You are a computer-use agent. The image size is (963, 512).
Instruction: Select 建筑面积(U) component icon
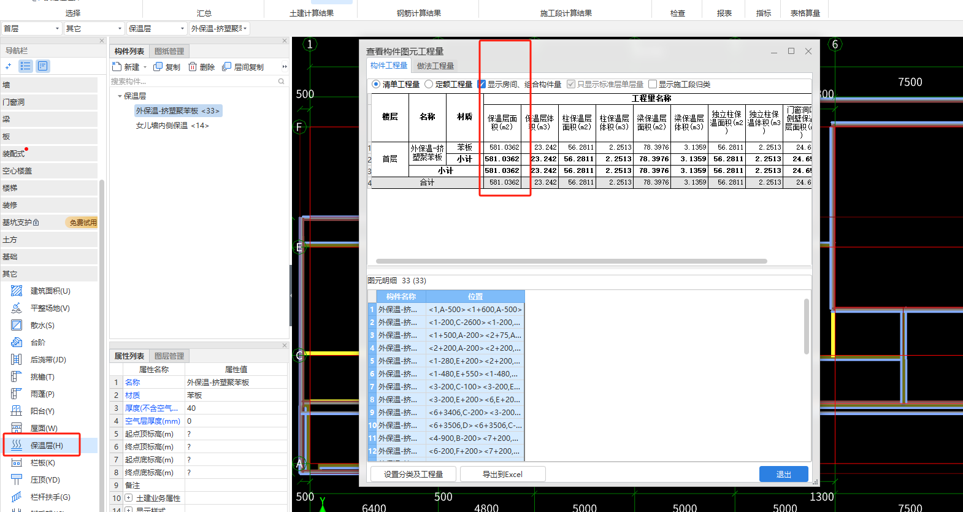17,291
